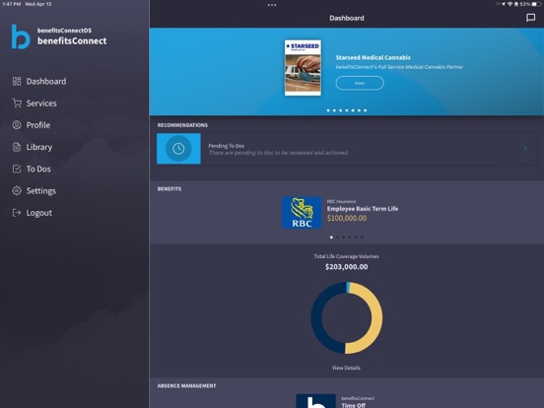Click the Dashboard grid icon in sidebar

coord(17,81)
